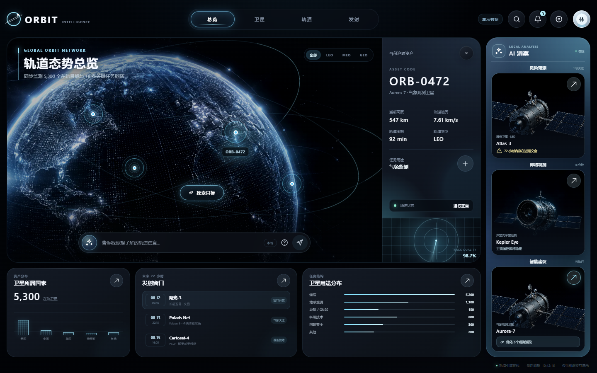Toggle the 本地 mode badge
Screen dimensions: 597x373
[x=270, y=243]
